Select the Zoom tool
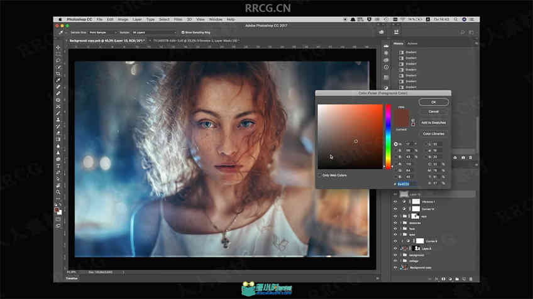This screenshot has height=299, width=533. tap(58, 192)
